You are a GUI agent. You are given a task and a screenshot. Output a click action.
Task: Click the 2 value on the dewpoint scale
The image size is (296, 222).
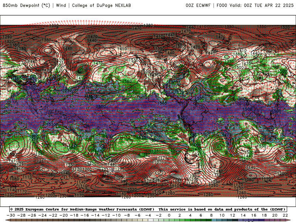180,215
